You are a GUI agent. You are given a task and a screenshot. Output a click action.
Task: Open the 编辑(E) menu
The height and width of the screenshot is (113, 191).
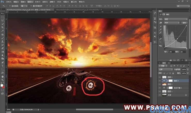click(16, 2)
